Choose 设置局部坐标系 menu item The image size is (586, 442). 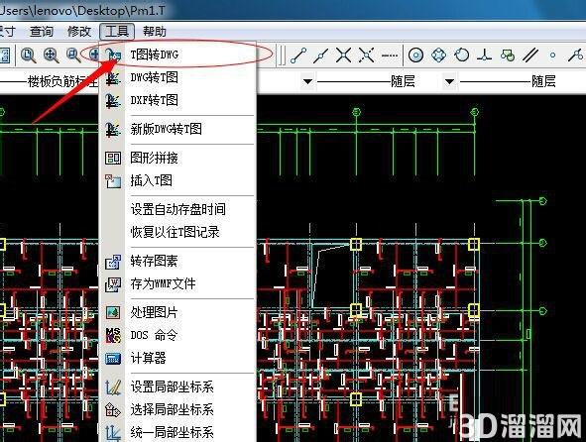(177, 387)
